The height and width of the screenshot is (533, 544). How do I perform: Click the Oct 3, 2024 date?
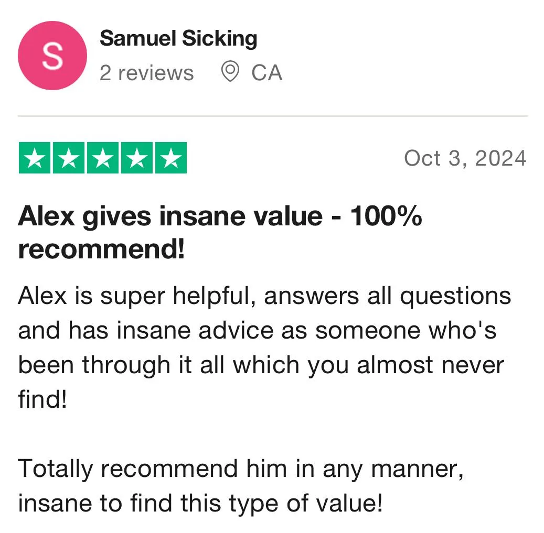(x=465, y=158)
